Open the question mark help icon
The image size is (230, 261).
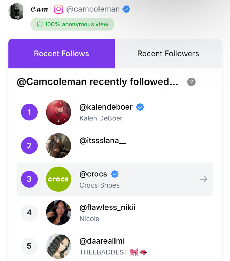[x=191, y=82]
